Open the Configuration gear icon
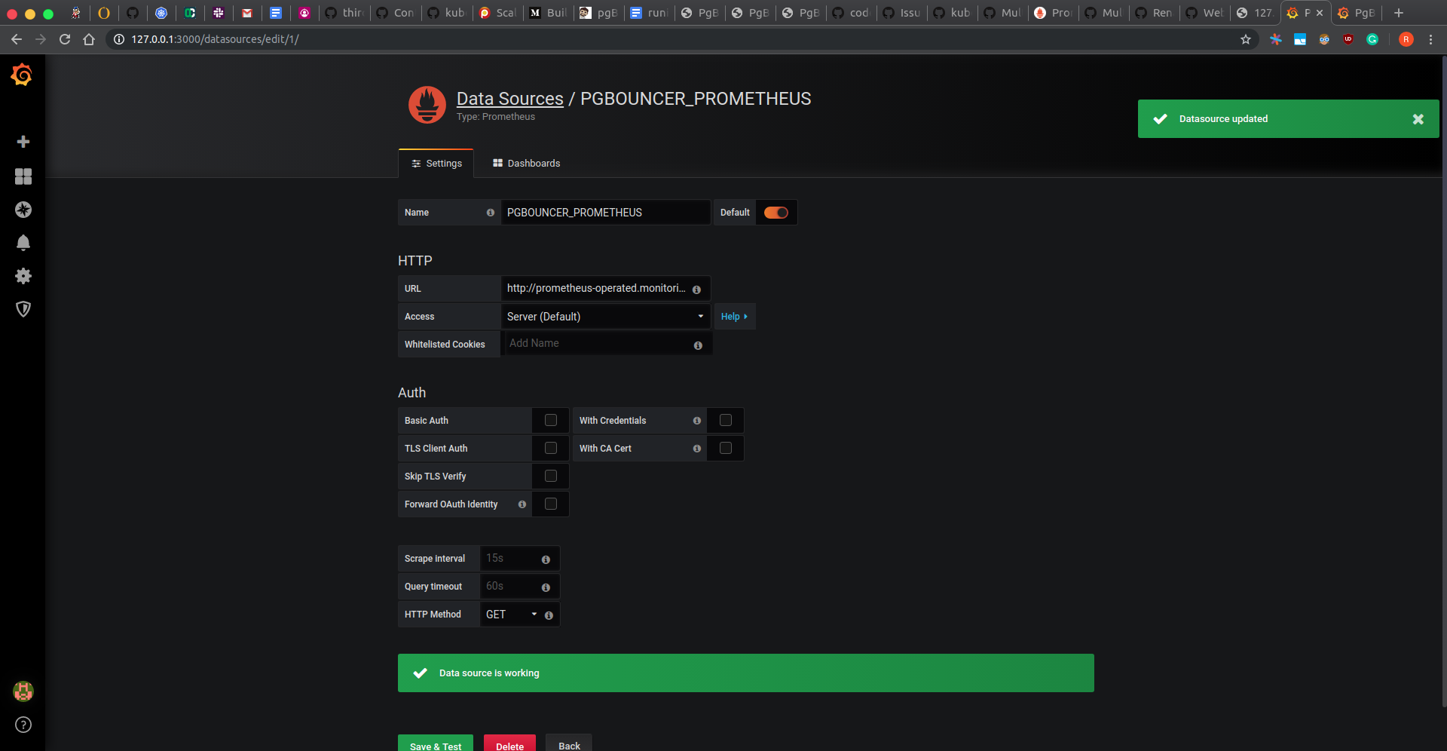Screen dimensions: 1447x751 point(23,276)
